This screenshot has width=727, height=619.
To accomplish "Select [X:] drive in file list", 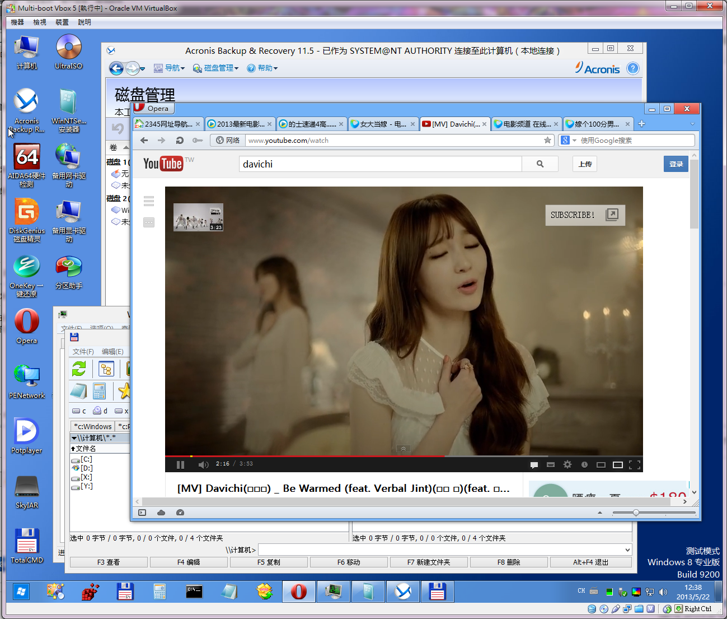I will [x=82, y=477].
